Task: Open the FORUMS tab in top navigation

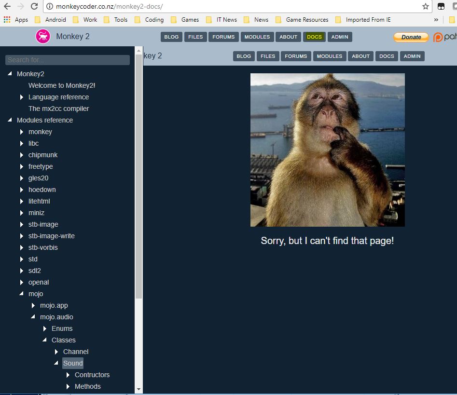Action: (x=223, y=37)
